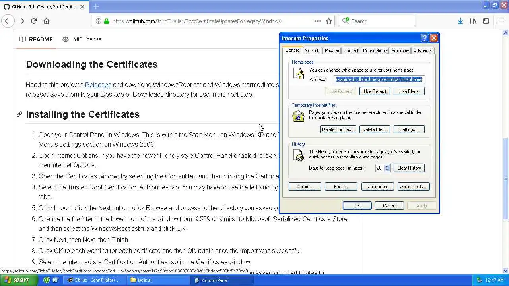This screenshot has height=286, width=509.
Task: Open temporary files Settings button
Action: pos(409,129)
